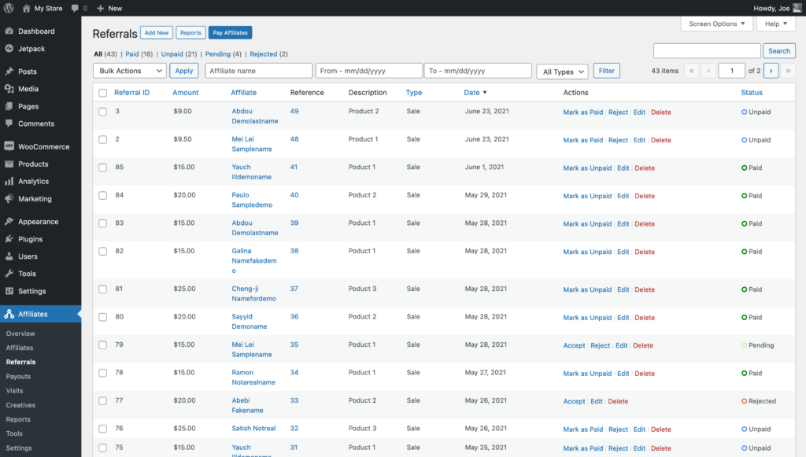Screen dimensions: 806x457
Task: Sort the table by Date column
Action: (471, 93)
